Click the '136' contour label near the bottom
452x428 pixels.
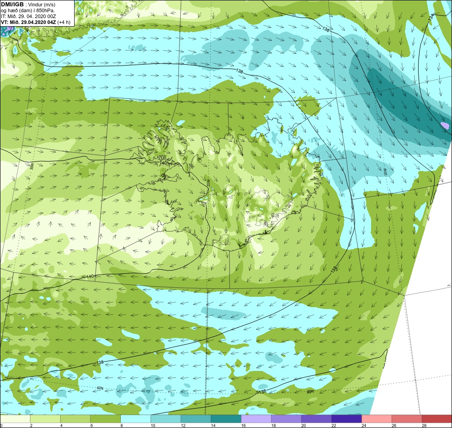[262, 391]
